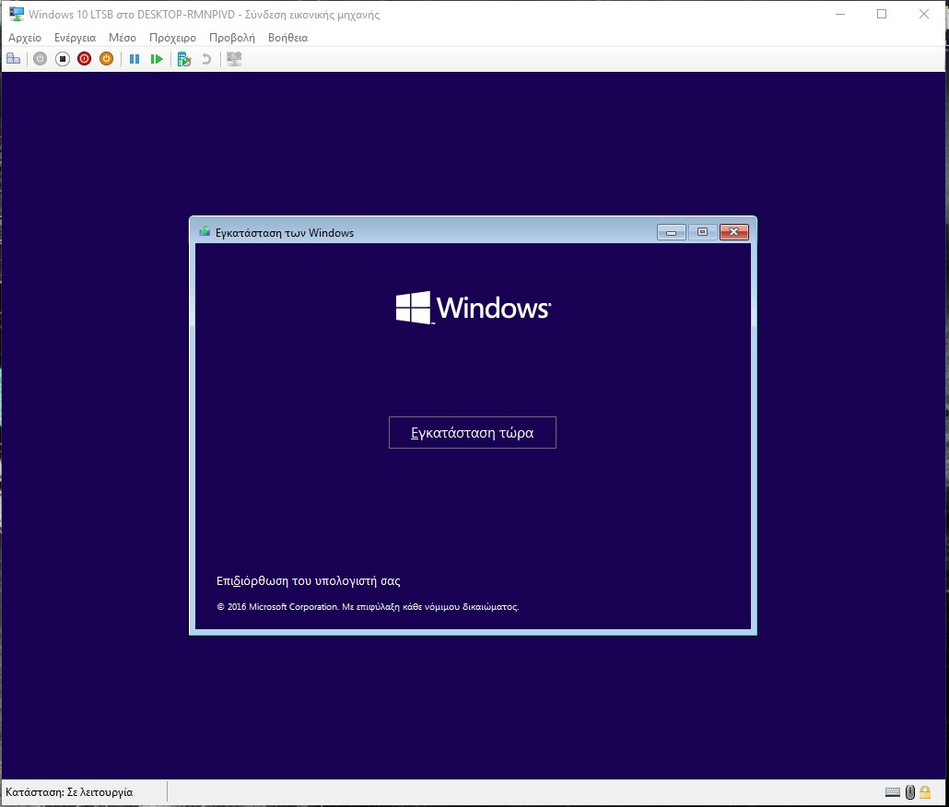Click the red Shut Down icon

tap(84, 59)
